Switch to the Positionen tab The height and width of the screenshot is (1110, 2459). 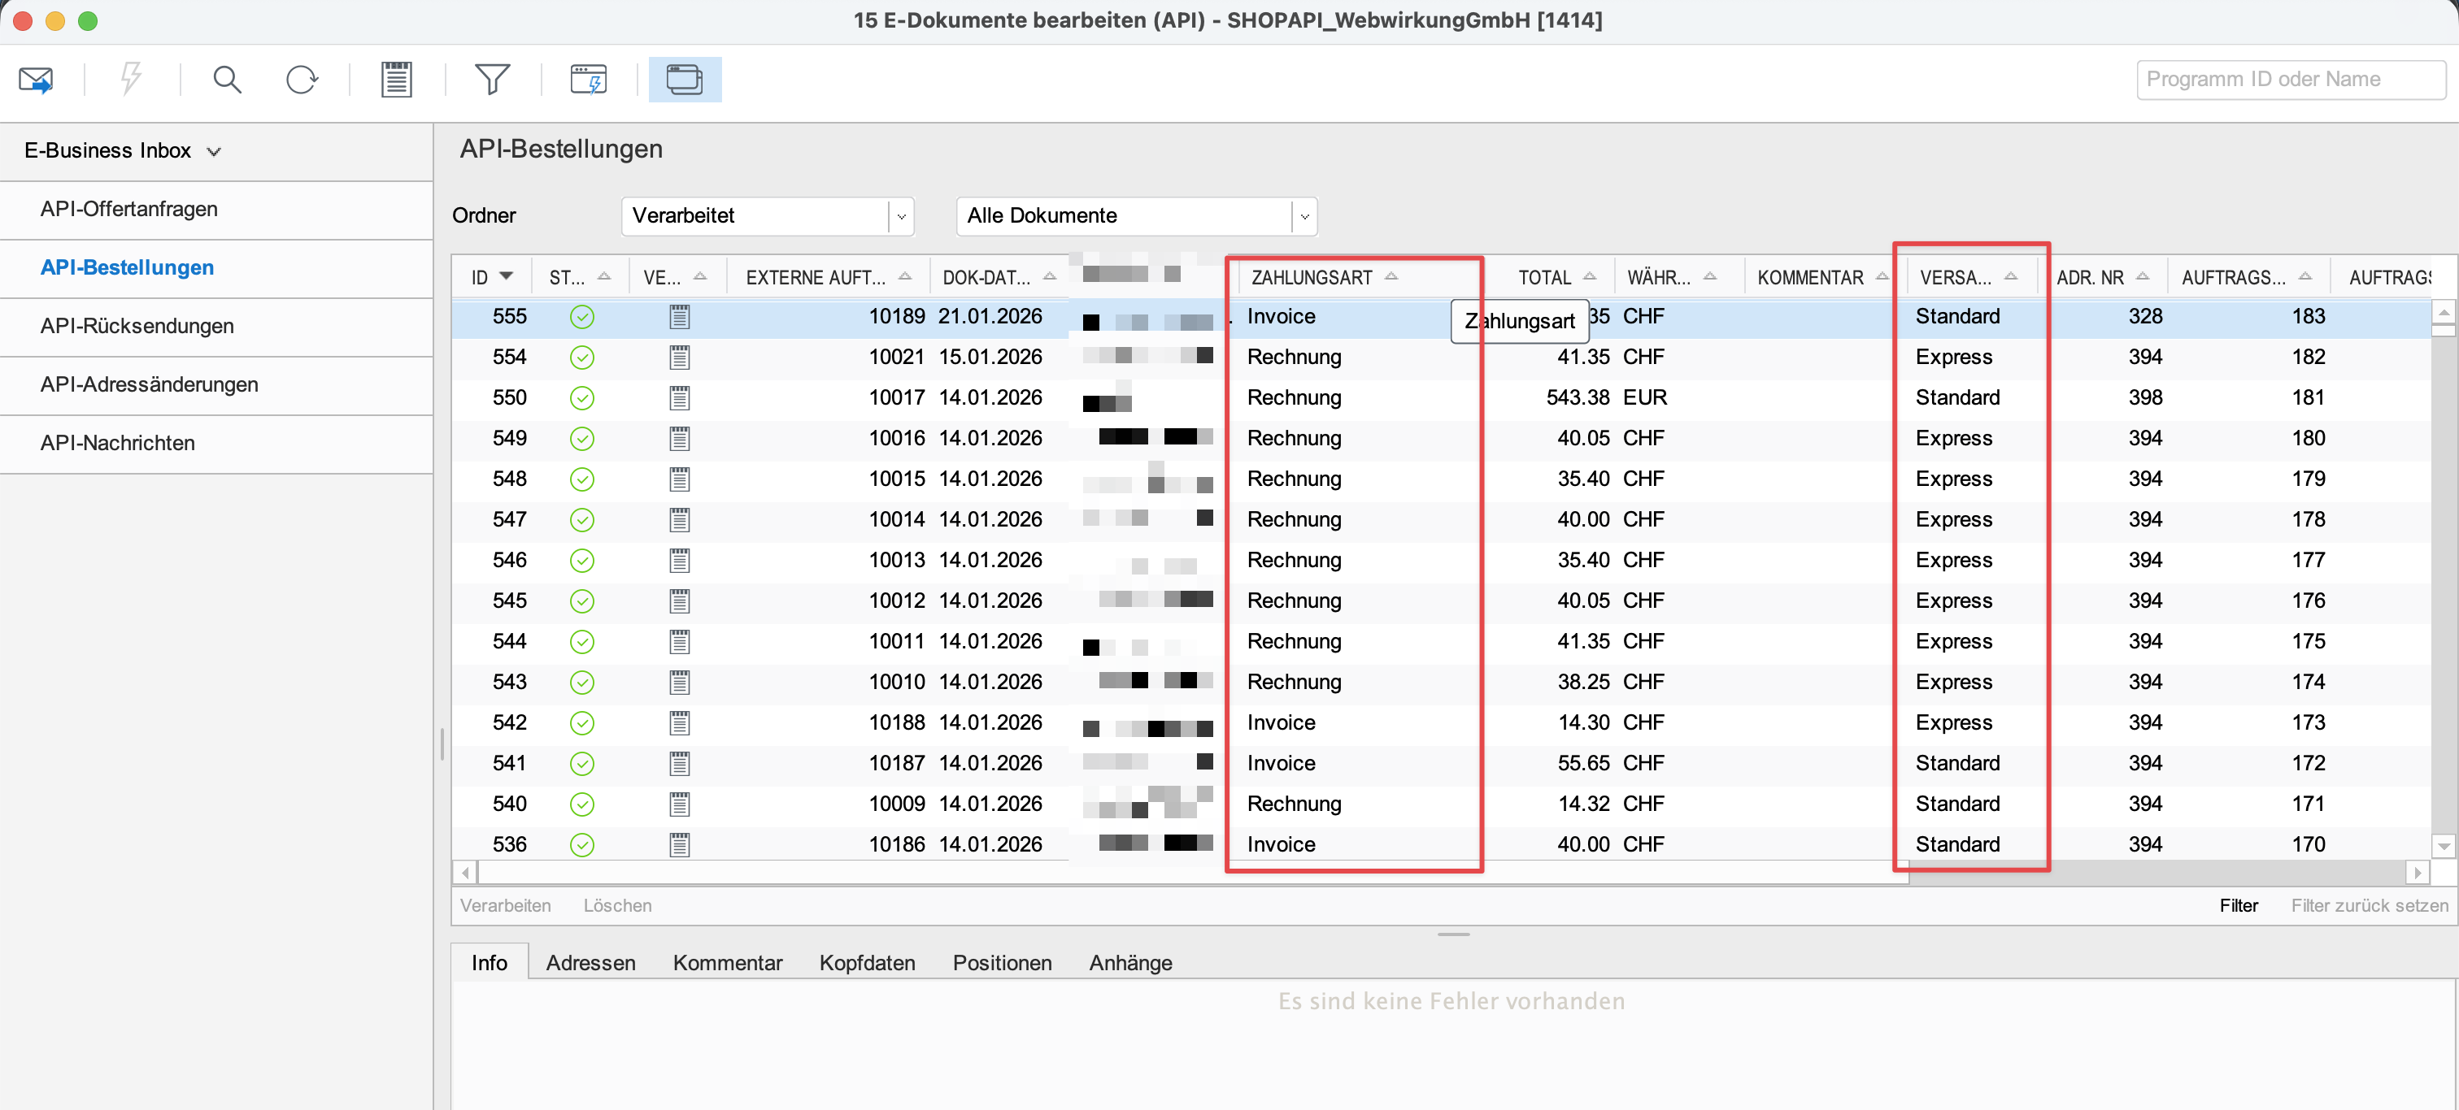(1001, 962)
